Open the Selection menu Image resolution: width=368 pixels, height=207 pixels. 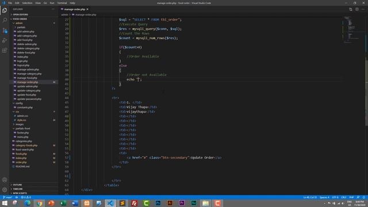click(27, 3)
